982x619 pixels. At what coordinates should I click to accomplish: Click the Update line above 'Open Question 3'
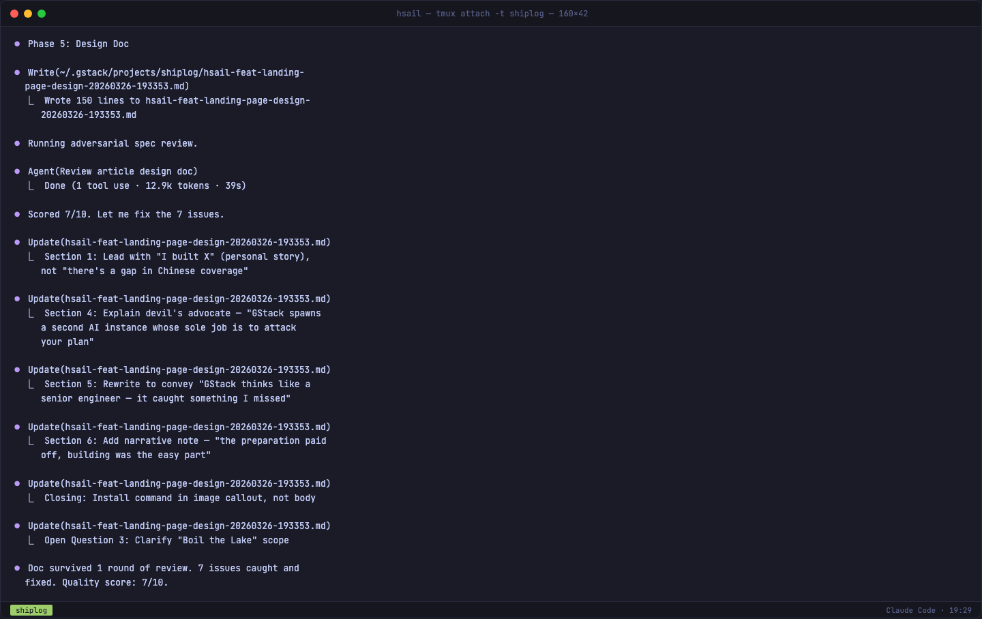coord(179,526)
